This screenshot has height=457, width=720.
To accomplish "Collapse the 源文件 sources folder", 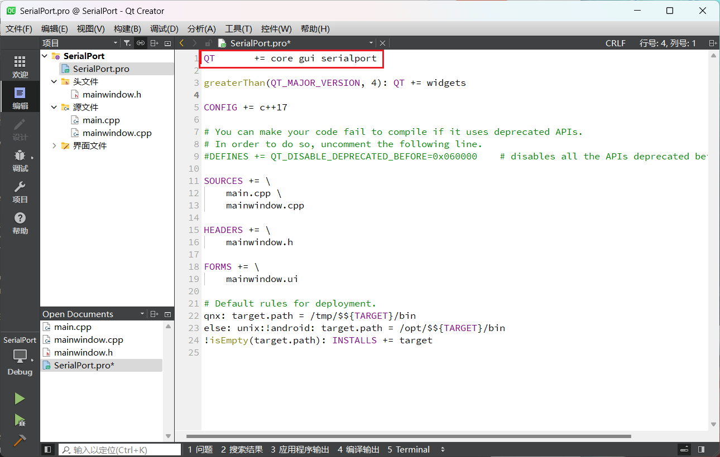I will [x=54, y=107].
